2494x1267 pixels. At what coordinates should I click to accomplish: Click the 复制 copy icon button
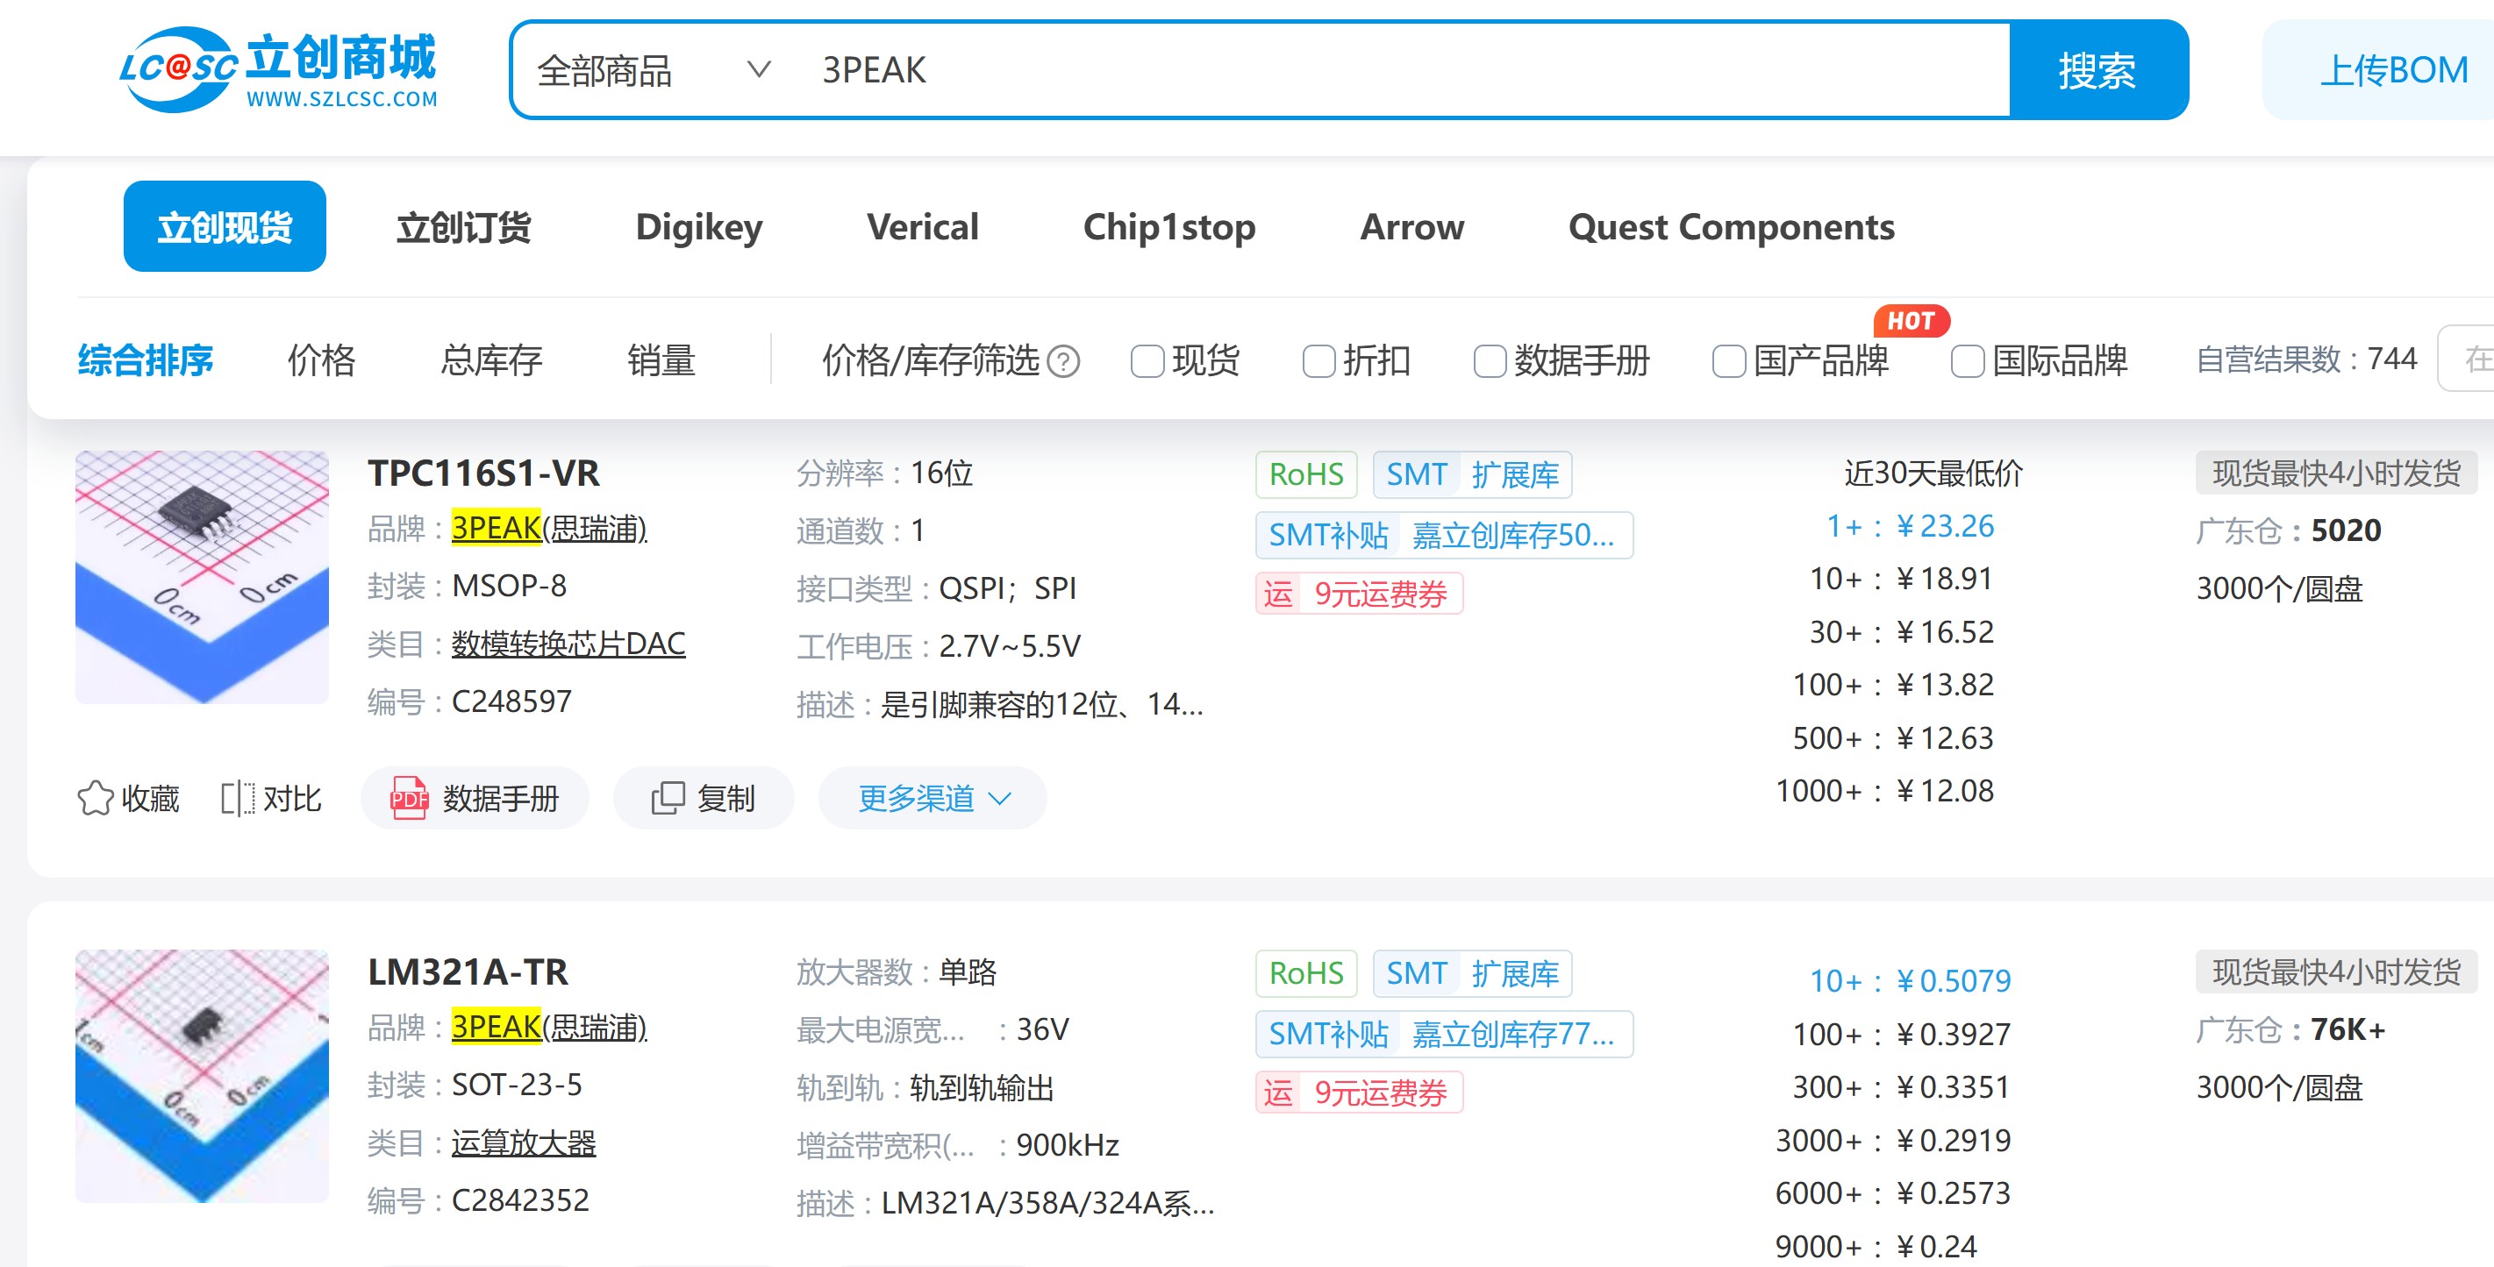coord(703,799)
